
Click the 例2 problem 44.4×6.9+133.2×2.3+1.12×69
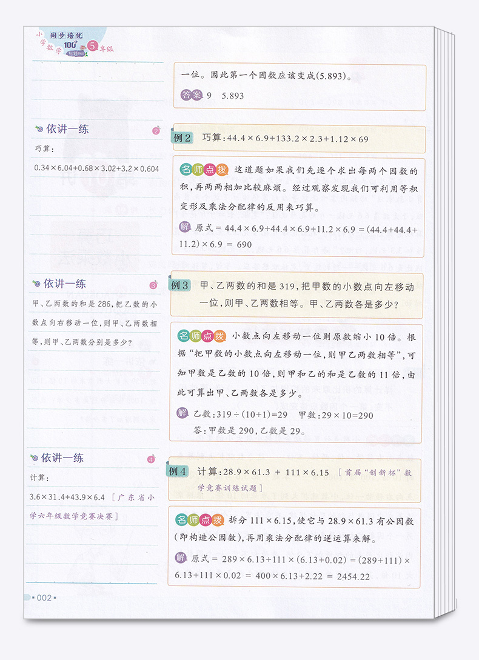point(298,138)
